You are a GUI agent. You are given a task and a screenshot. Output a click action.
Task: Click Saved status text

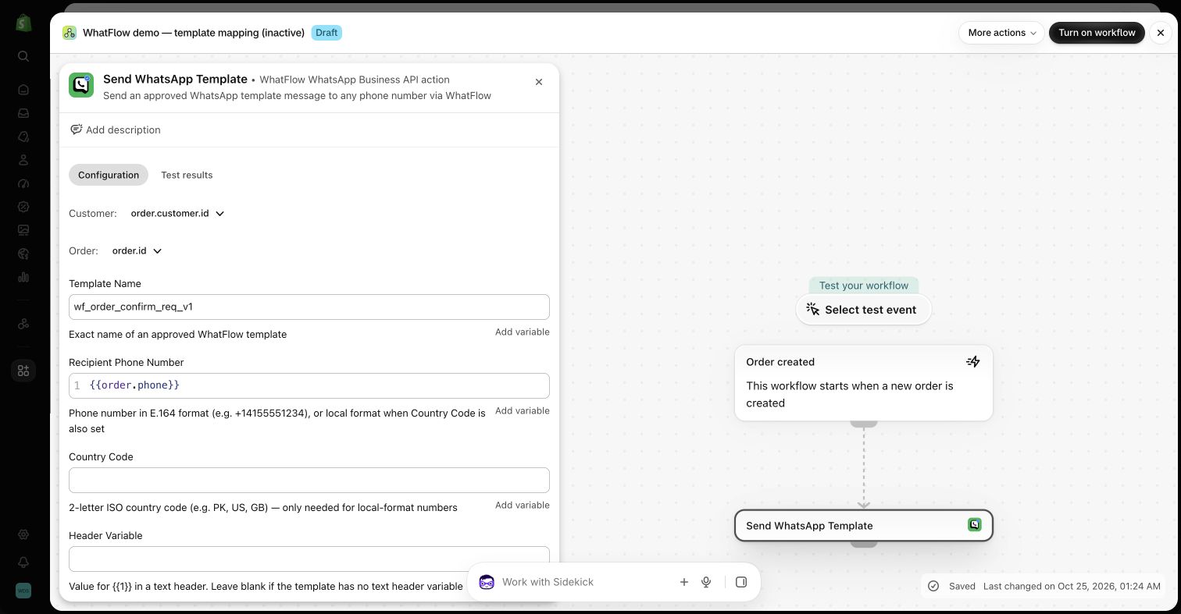pos(962,586)
